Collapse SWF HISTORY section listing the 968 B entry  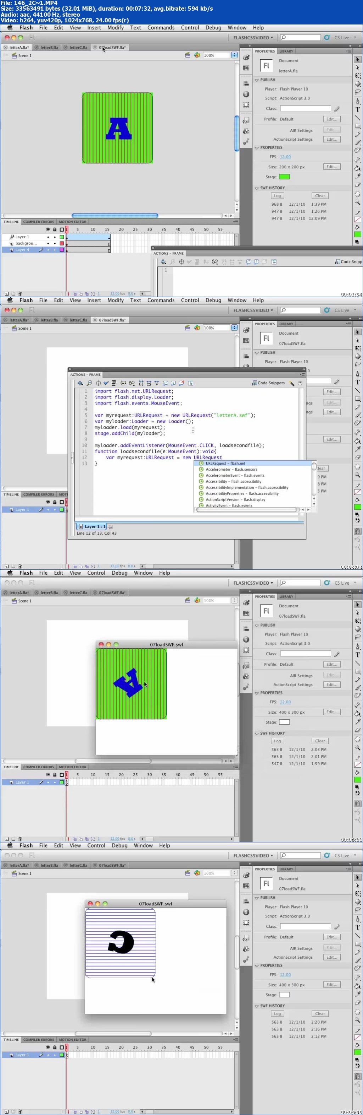257,188
